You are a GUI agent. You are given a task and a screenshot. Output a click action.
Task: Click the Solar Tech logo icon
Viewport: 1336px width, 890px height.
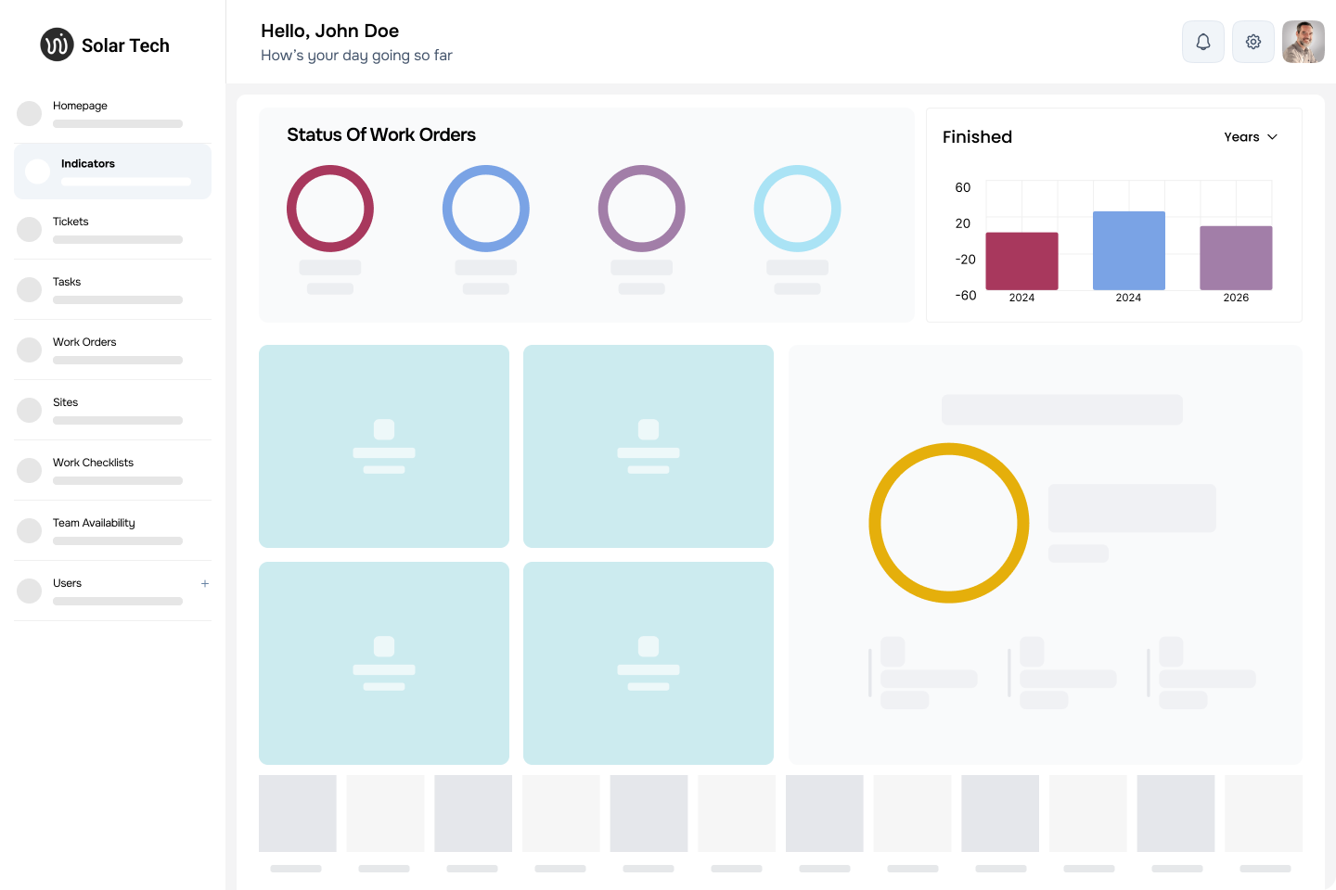click(x=57, y=44)
